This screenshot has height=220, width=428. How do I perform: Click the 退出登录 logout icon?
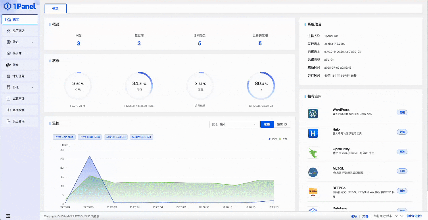pyautogui.click(x=8, y=121)
